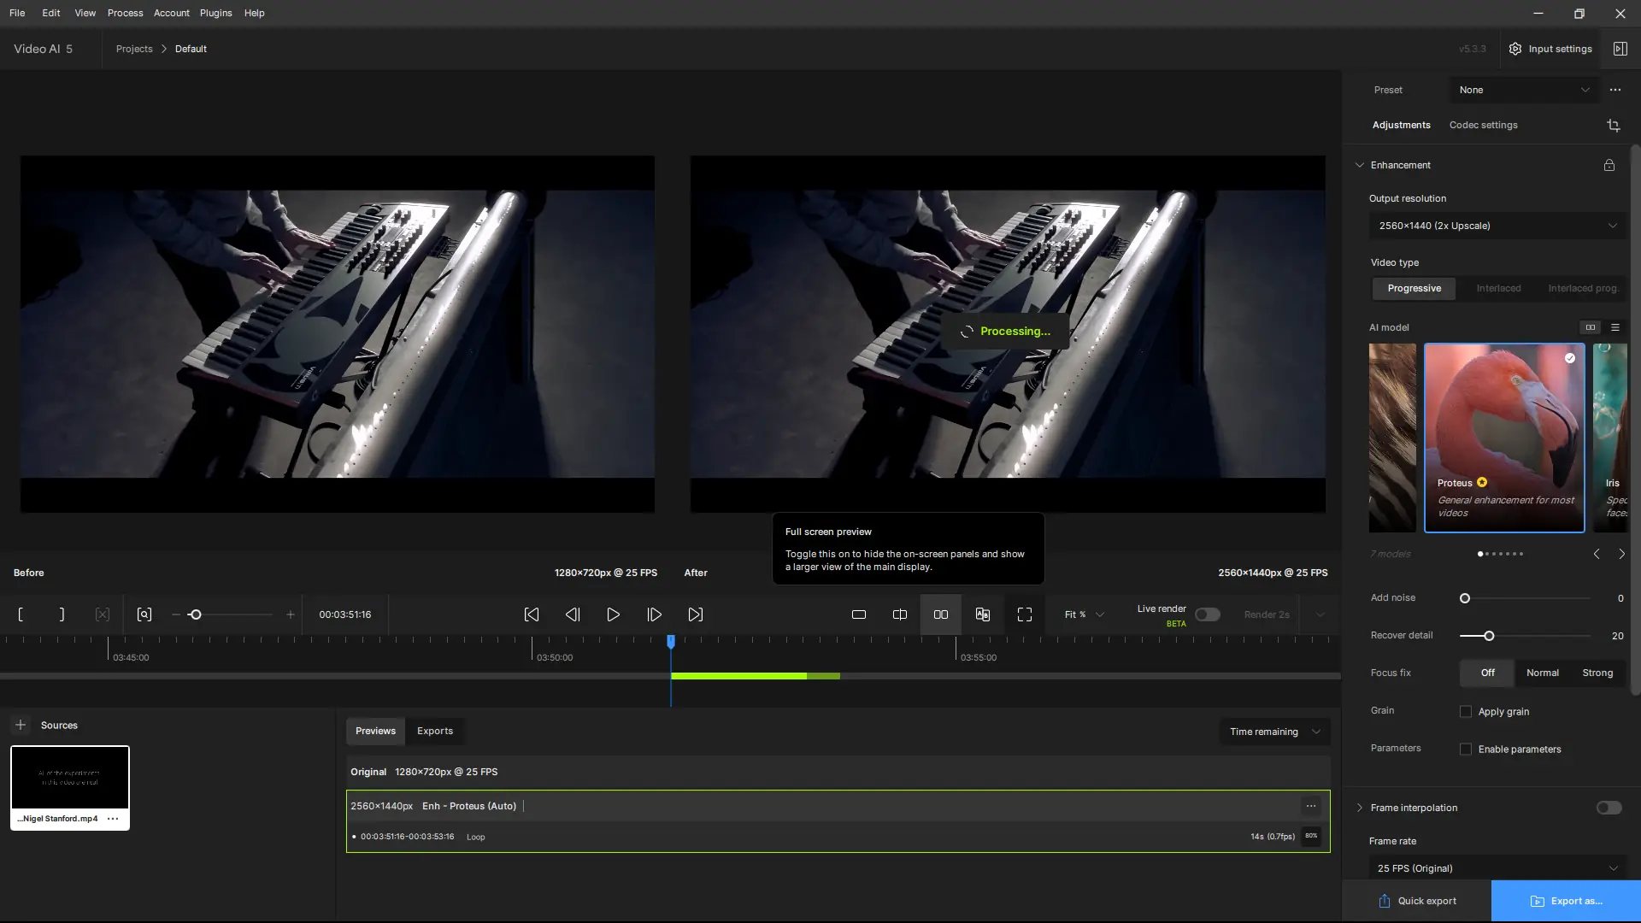Step to the previous frame
The height and width of the screenshot is (923, 1641).
click(x=573, y=614)
